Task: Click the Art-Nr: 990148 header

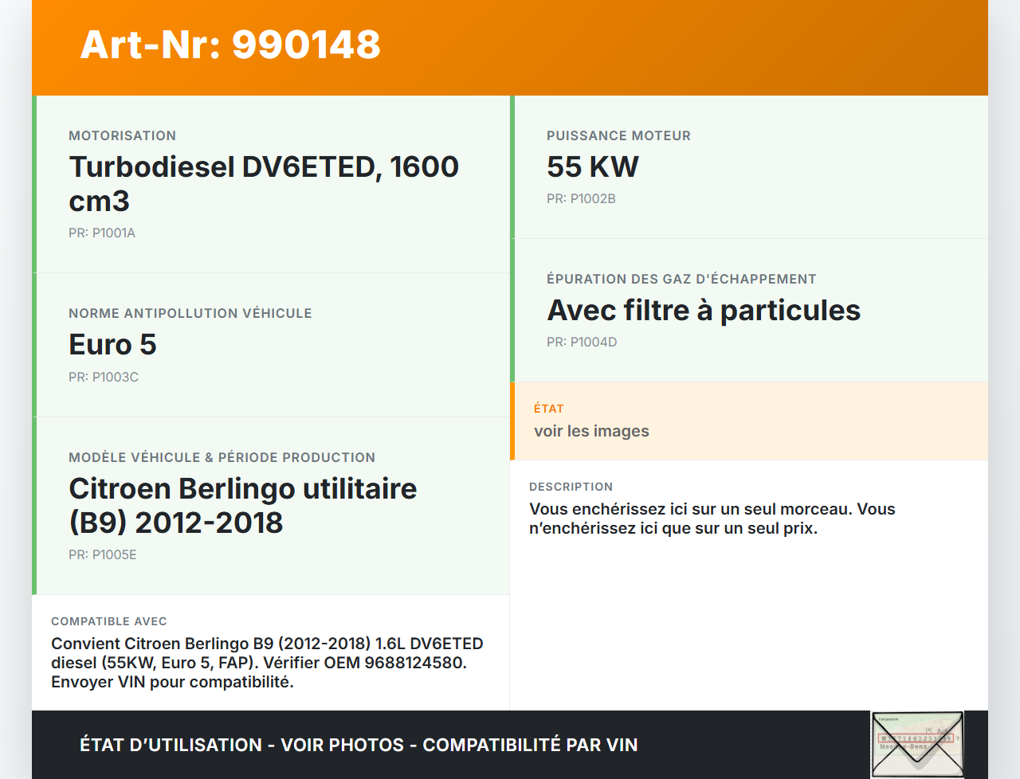Action: click(x=229, y=45)
